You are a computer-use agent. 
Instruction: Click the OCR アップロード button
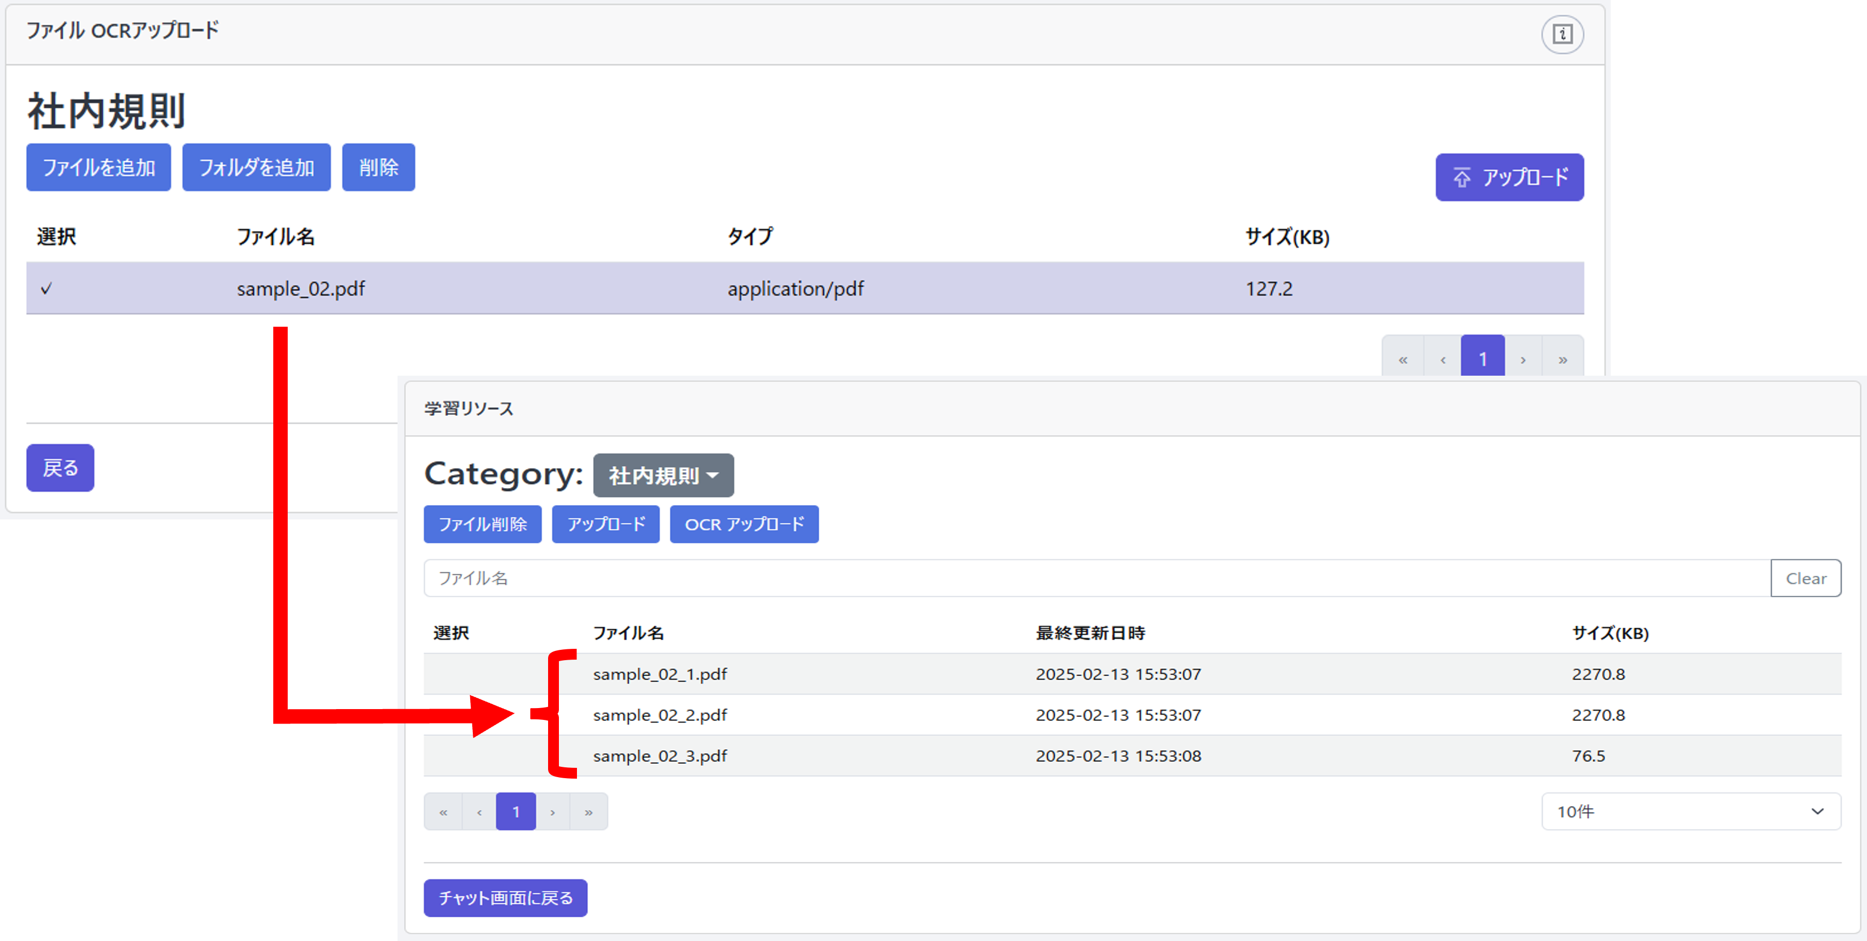coord(744,525)
